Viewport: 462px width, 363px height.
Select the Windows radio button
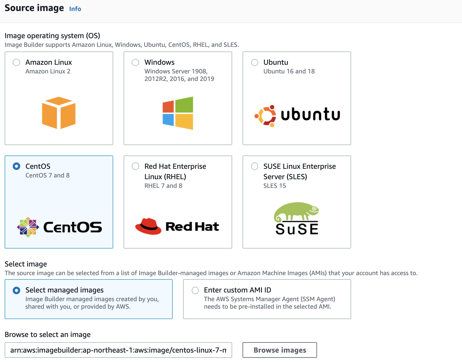coord(135,62)
